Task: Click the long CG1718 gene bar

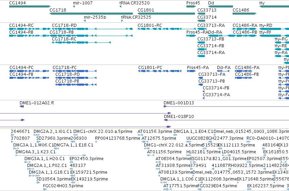Action: coord(91,14)
